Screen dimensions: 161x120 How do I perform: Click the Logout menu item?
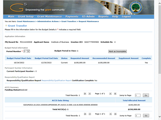point(126,16)
